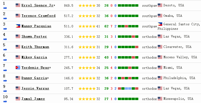The image size is (201, 103).
Task: Open Shawn Porter boxer page
Action: (34, 37)
